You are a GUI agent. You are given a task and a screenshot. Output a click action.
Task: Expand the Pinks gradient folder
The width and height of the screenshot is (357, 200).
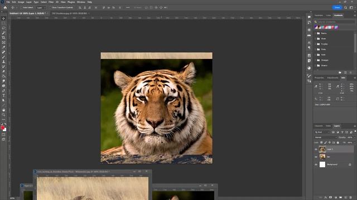tap(316, 49)
